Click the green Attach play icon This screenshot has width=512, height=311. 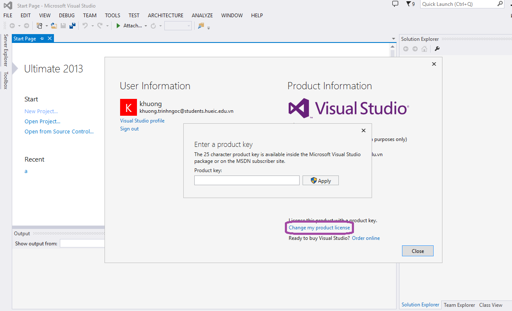pos(118,26)
